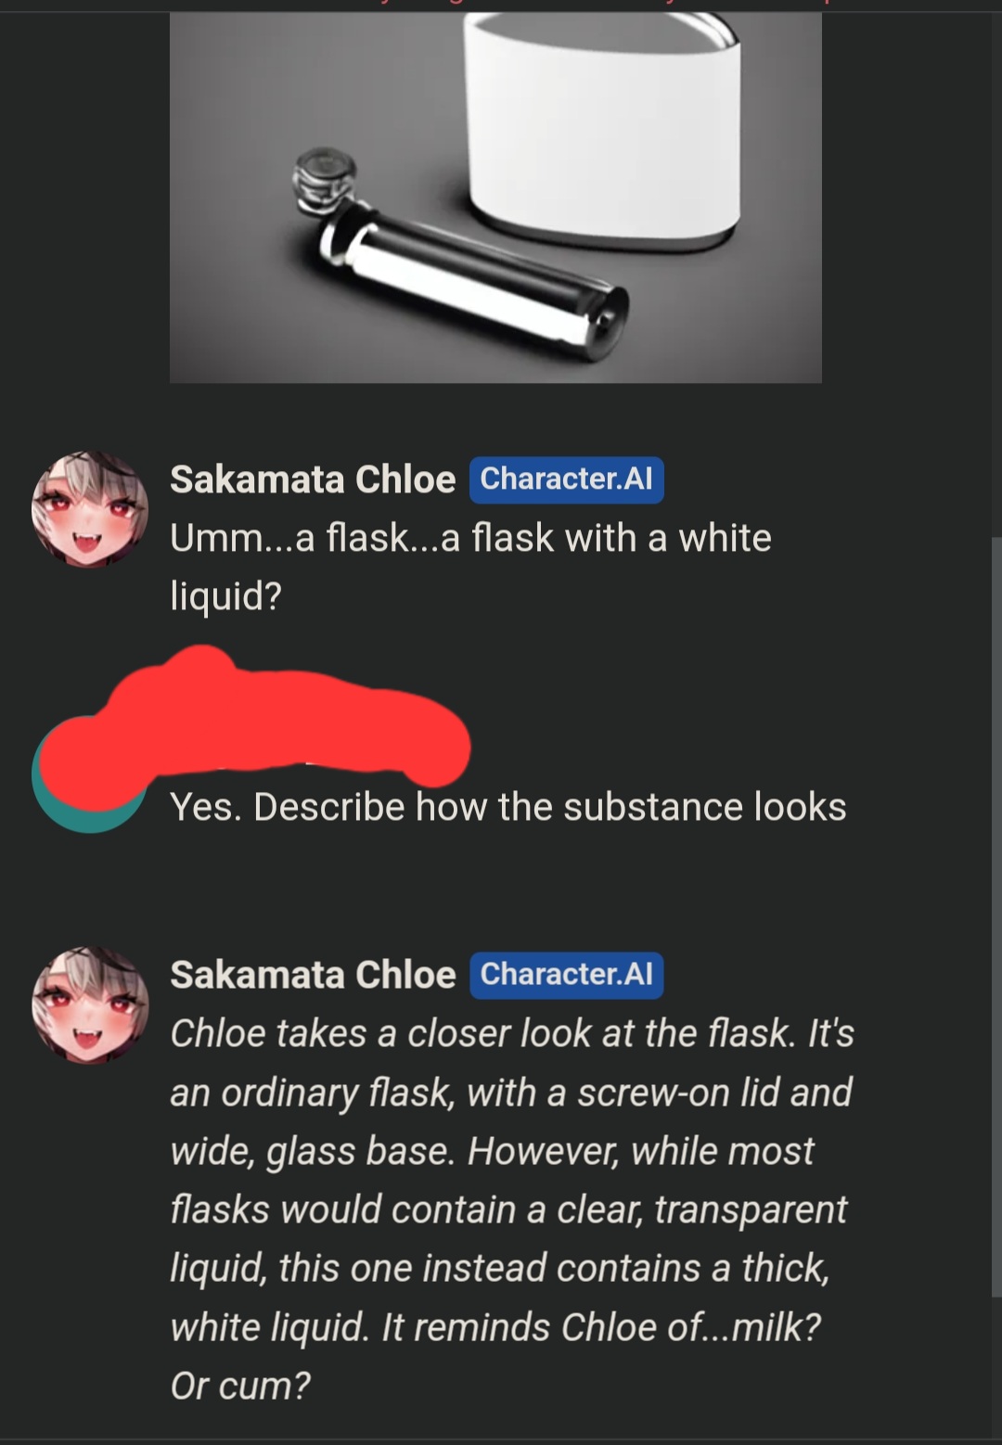
Task: Open Sakamata Chloe's avatar beside the italic reply
Action: [x=90, y=1005]
